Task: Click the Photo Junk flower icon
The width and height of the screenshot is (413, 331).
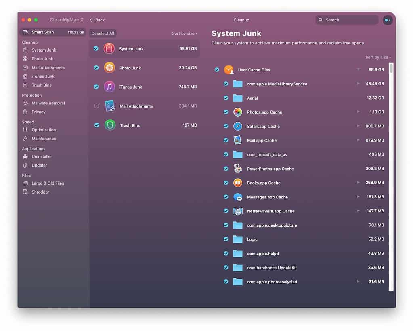Action: click(109, 68)
